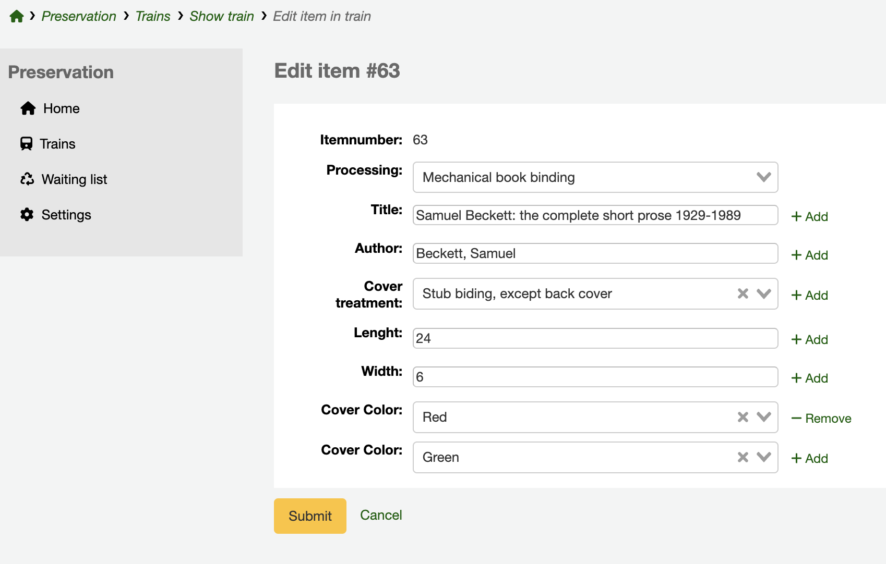The width and height of the screenshot is (886, 564).
Task: Click inside the Lenght input field
Action: coord(595,338)
